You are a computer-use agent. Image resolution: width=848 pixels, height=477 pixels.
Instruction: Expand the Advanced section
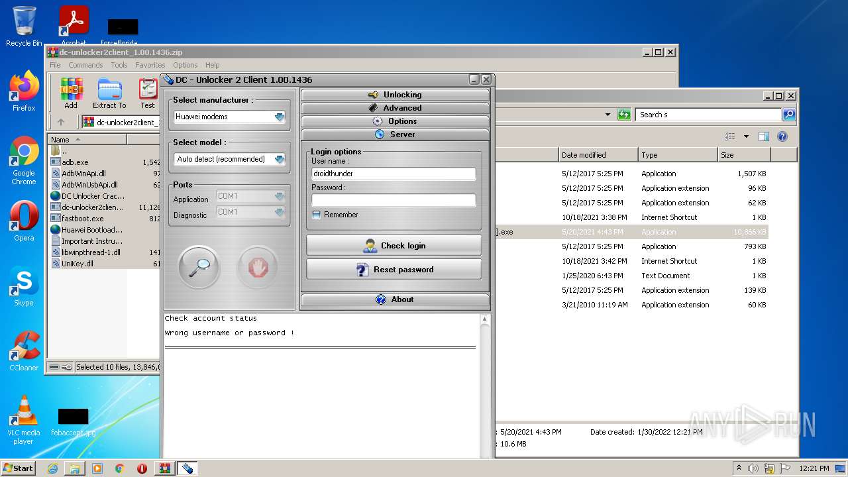[x=395, y=108]
